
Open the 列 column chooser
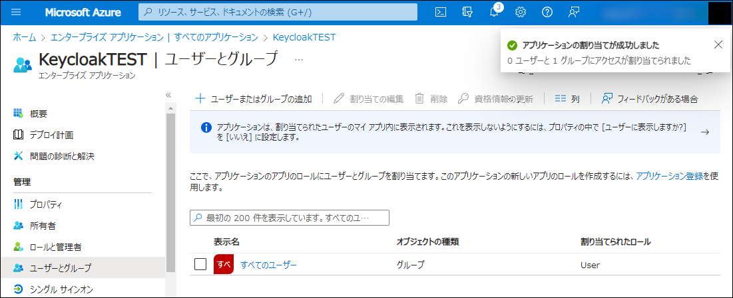pyautogui.click(x=567, y=99)
